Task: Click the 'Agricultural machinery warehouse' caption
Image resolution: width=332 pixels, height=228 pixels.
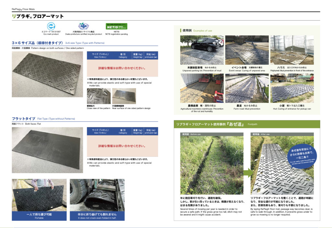Action: click(202, 110)
